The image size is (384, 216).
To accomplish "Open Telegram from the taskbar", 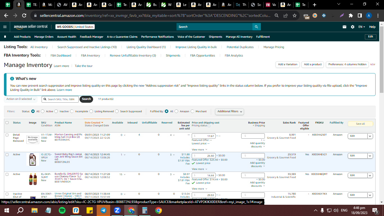I will tap(103, 210).
